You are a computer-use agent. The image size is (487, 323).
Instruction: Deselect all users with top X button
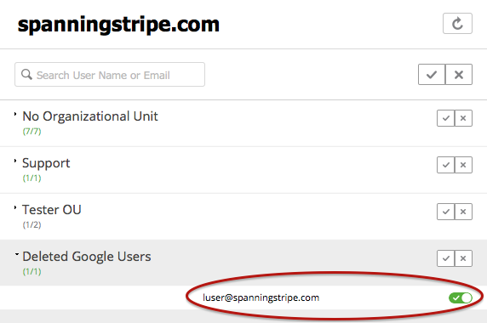click(x=459, y=75)
